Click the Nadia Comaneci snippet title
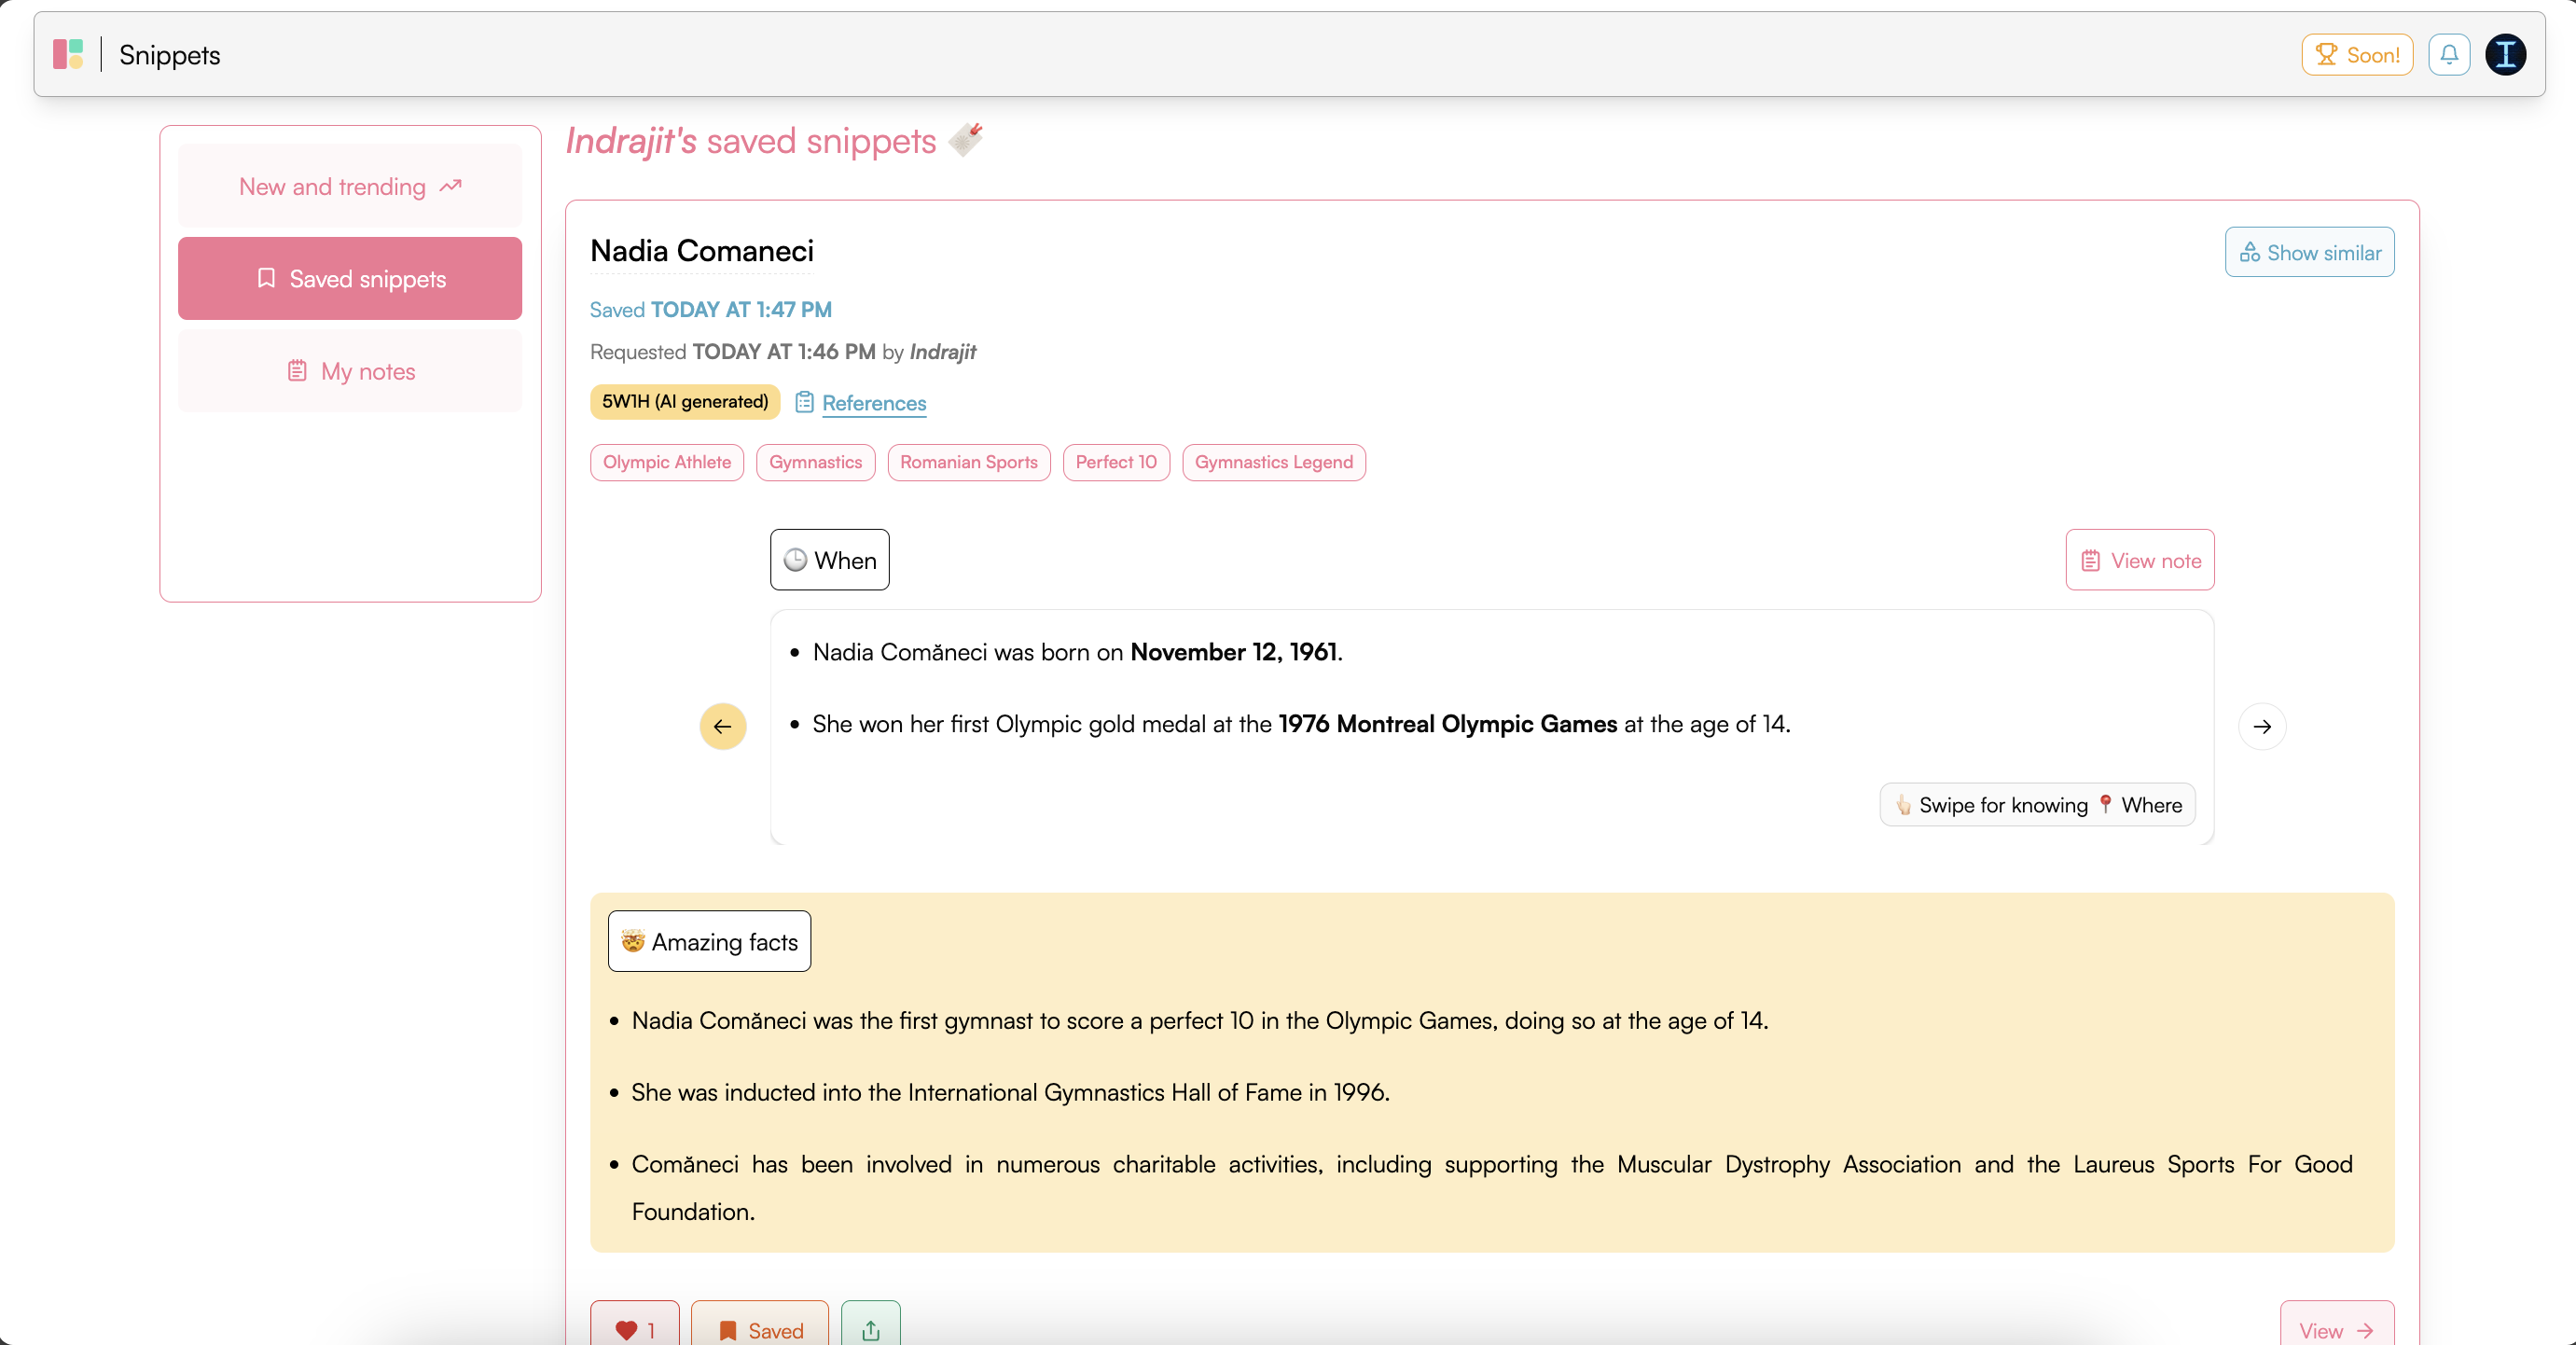This screenshot has height=1345, width=2576. (701, 250)
